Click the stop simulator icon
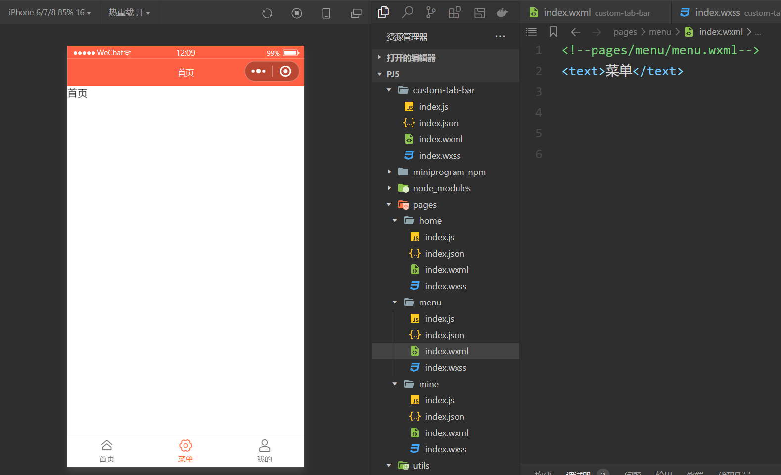The width and height of the screenshot is (781, 475). [x=297, y=13]
